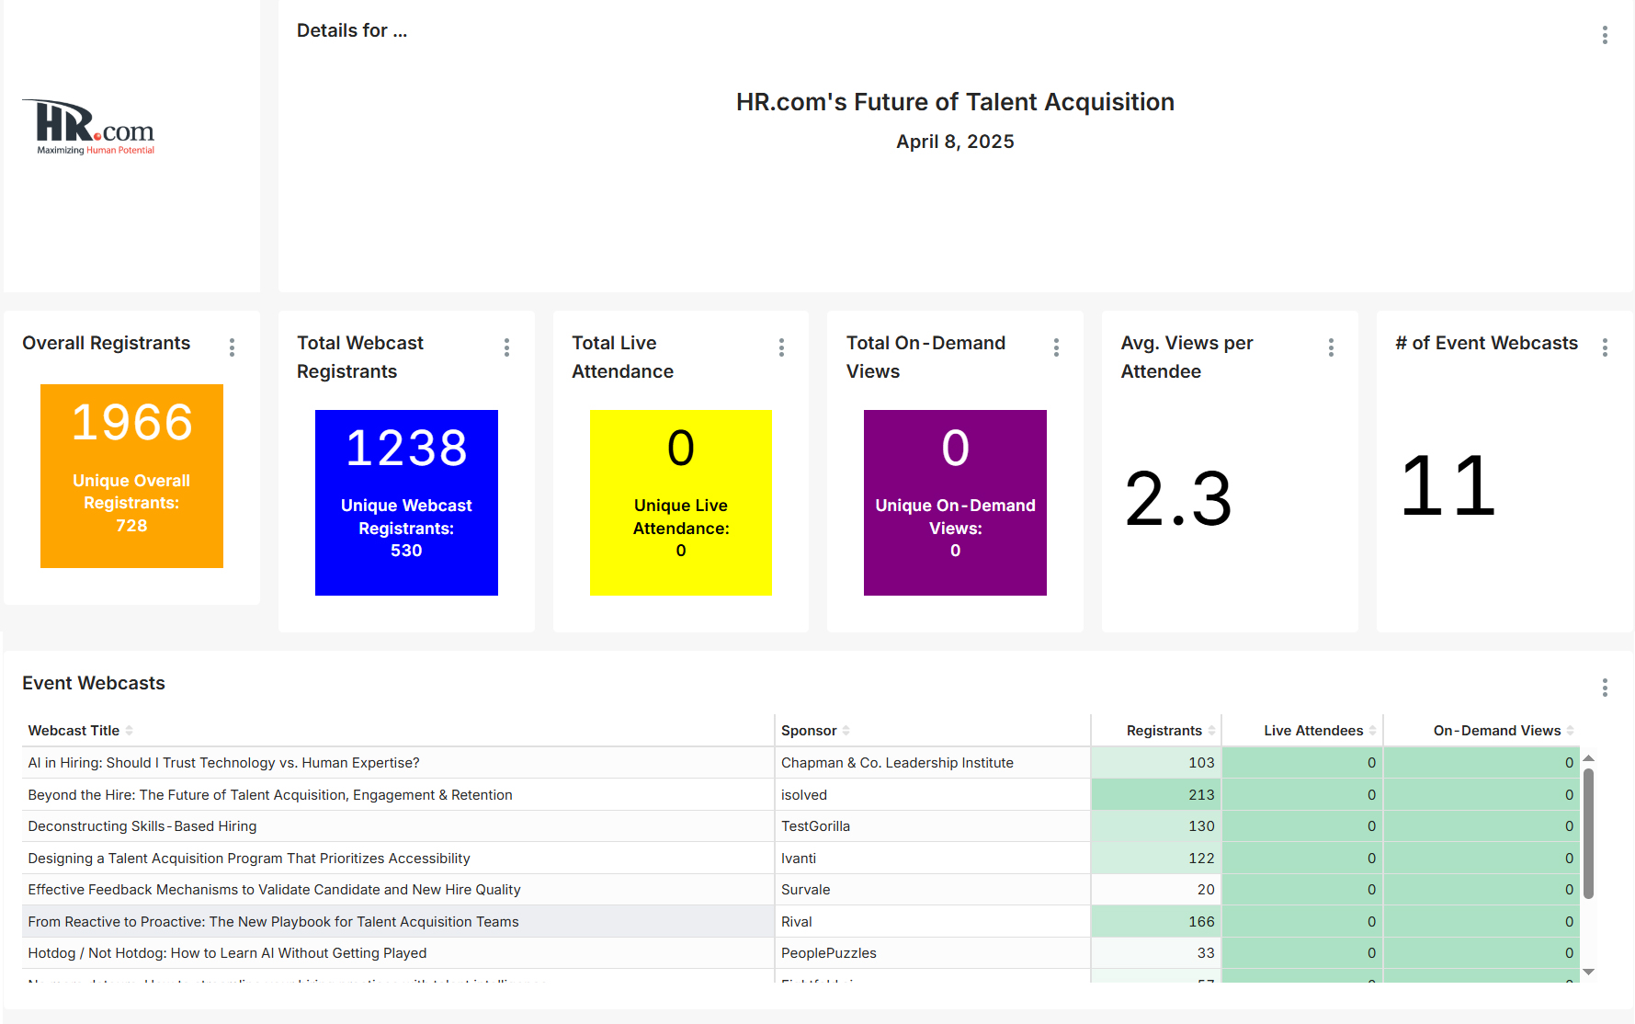Click the 2.3 average views value
The image size is (1635, 1024).
pyautogui.click(x=1178, y=499)
